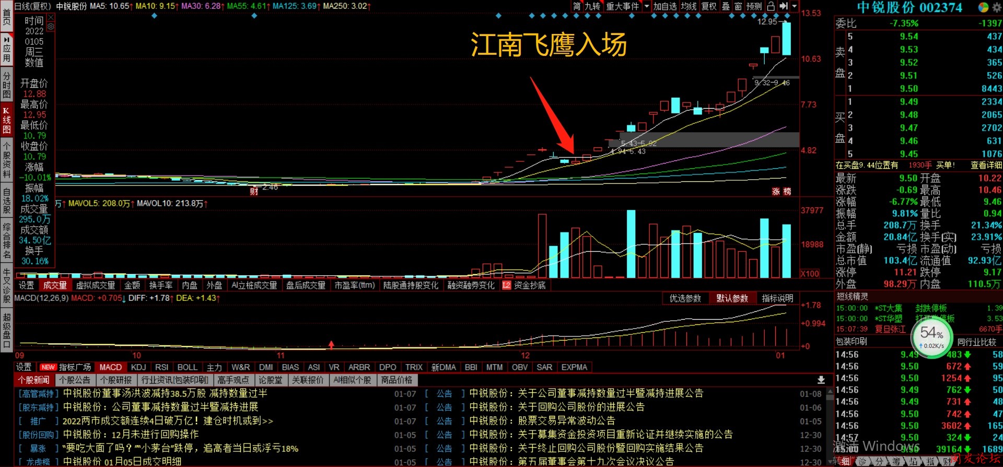Click the colorful pie chart icon
The height and width of the screenshot is (467, 1003).
pos(983,7)
